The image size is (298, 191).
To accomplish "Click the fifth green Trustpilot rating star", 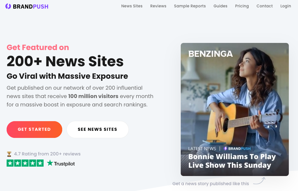I will (x=40, y=163).
